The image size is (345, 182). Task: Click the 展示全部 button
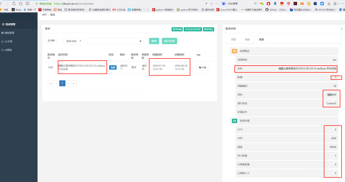click(169, 41)
